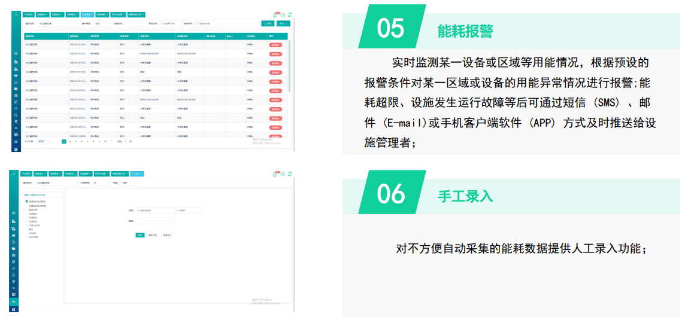Switch to the first tab in alarm panel
Image resolution: width=685 pixels, height=317 pixels.
coord(28,14)
